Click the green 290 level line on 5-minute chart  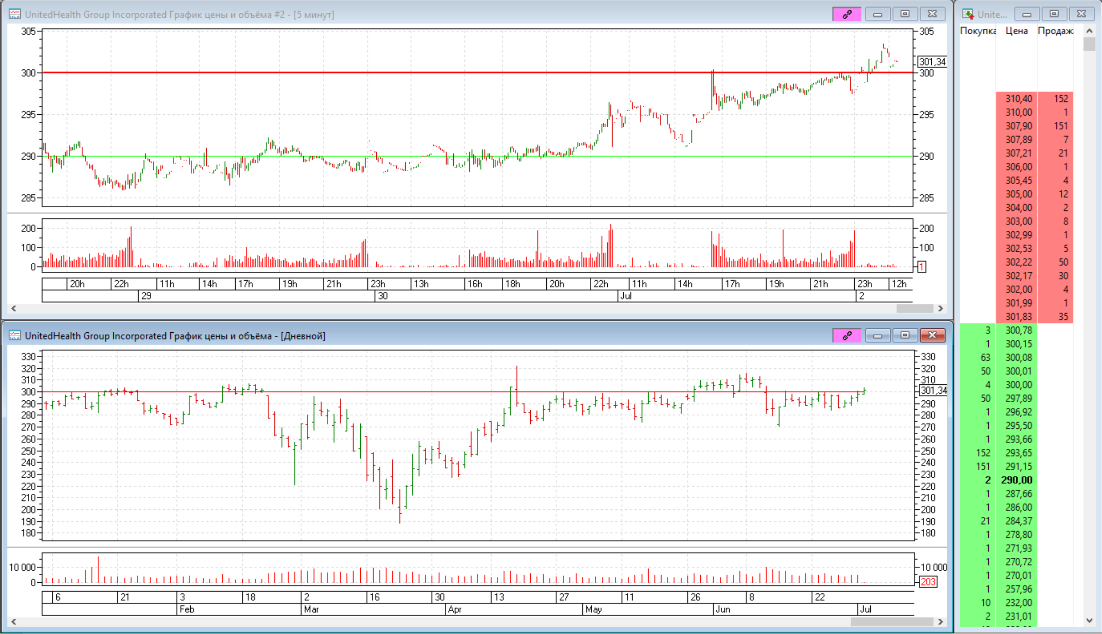click(477, 156)
